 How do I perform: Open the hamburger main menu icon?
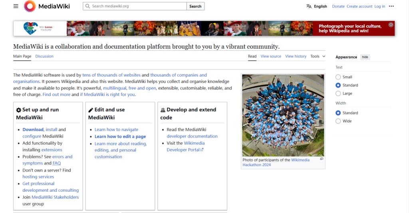[16, 6]
